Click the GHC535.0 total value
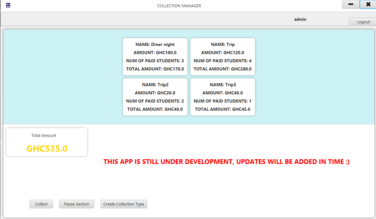The height and width of the screenshot is (219, 376). [47, 149]
